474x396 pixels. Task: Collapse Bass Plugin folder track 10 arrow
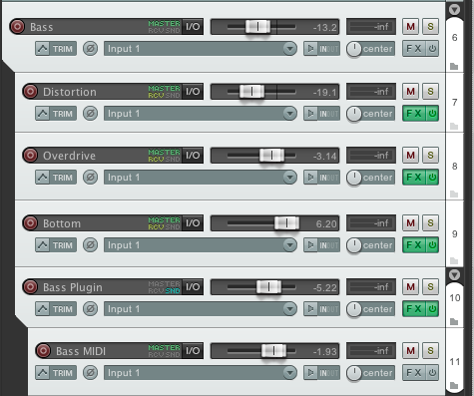(454, 274)
